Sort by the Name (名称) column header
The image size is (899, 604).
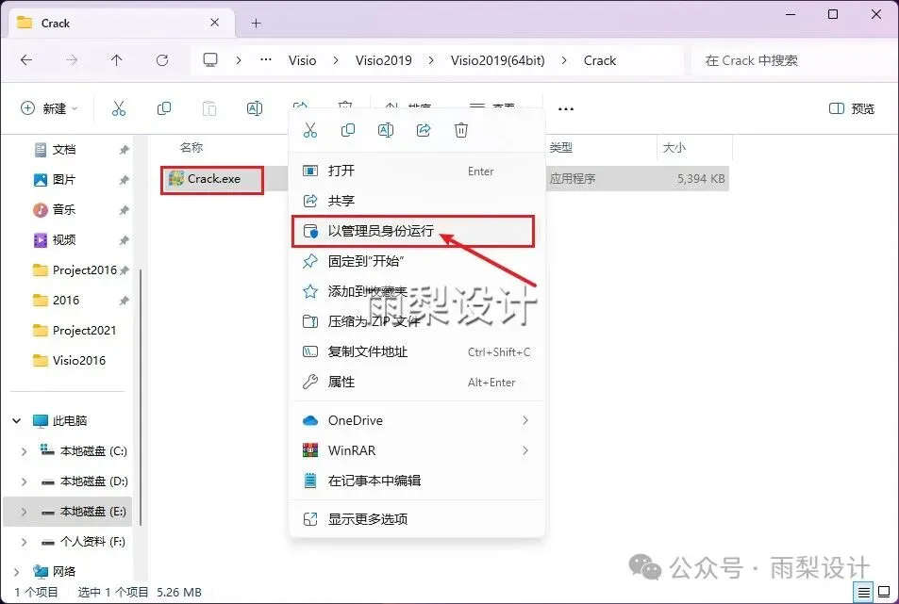click(x=191, y=148)
